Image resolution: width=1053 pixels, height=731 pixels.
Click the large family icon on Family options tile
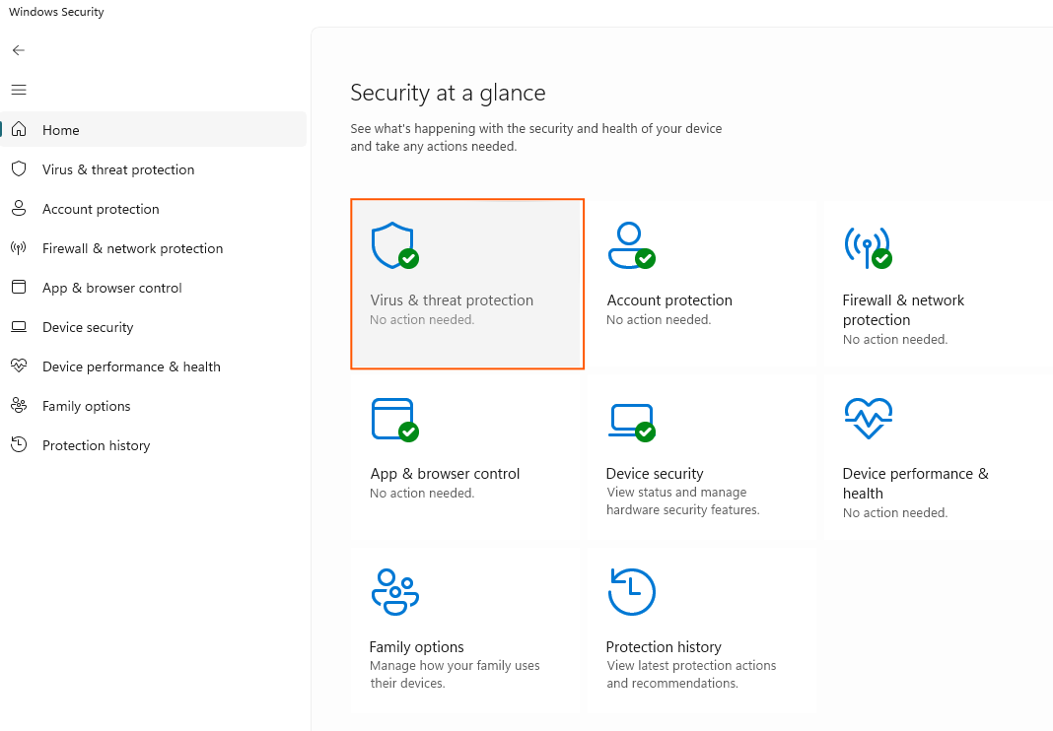(x=394, y=592)
